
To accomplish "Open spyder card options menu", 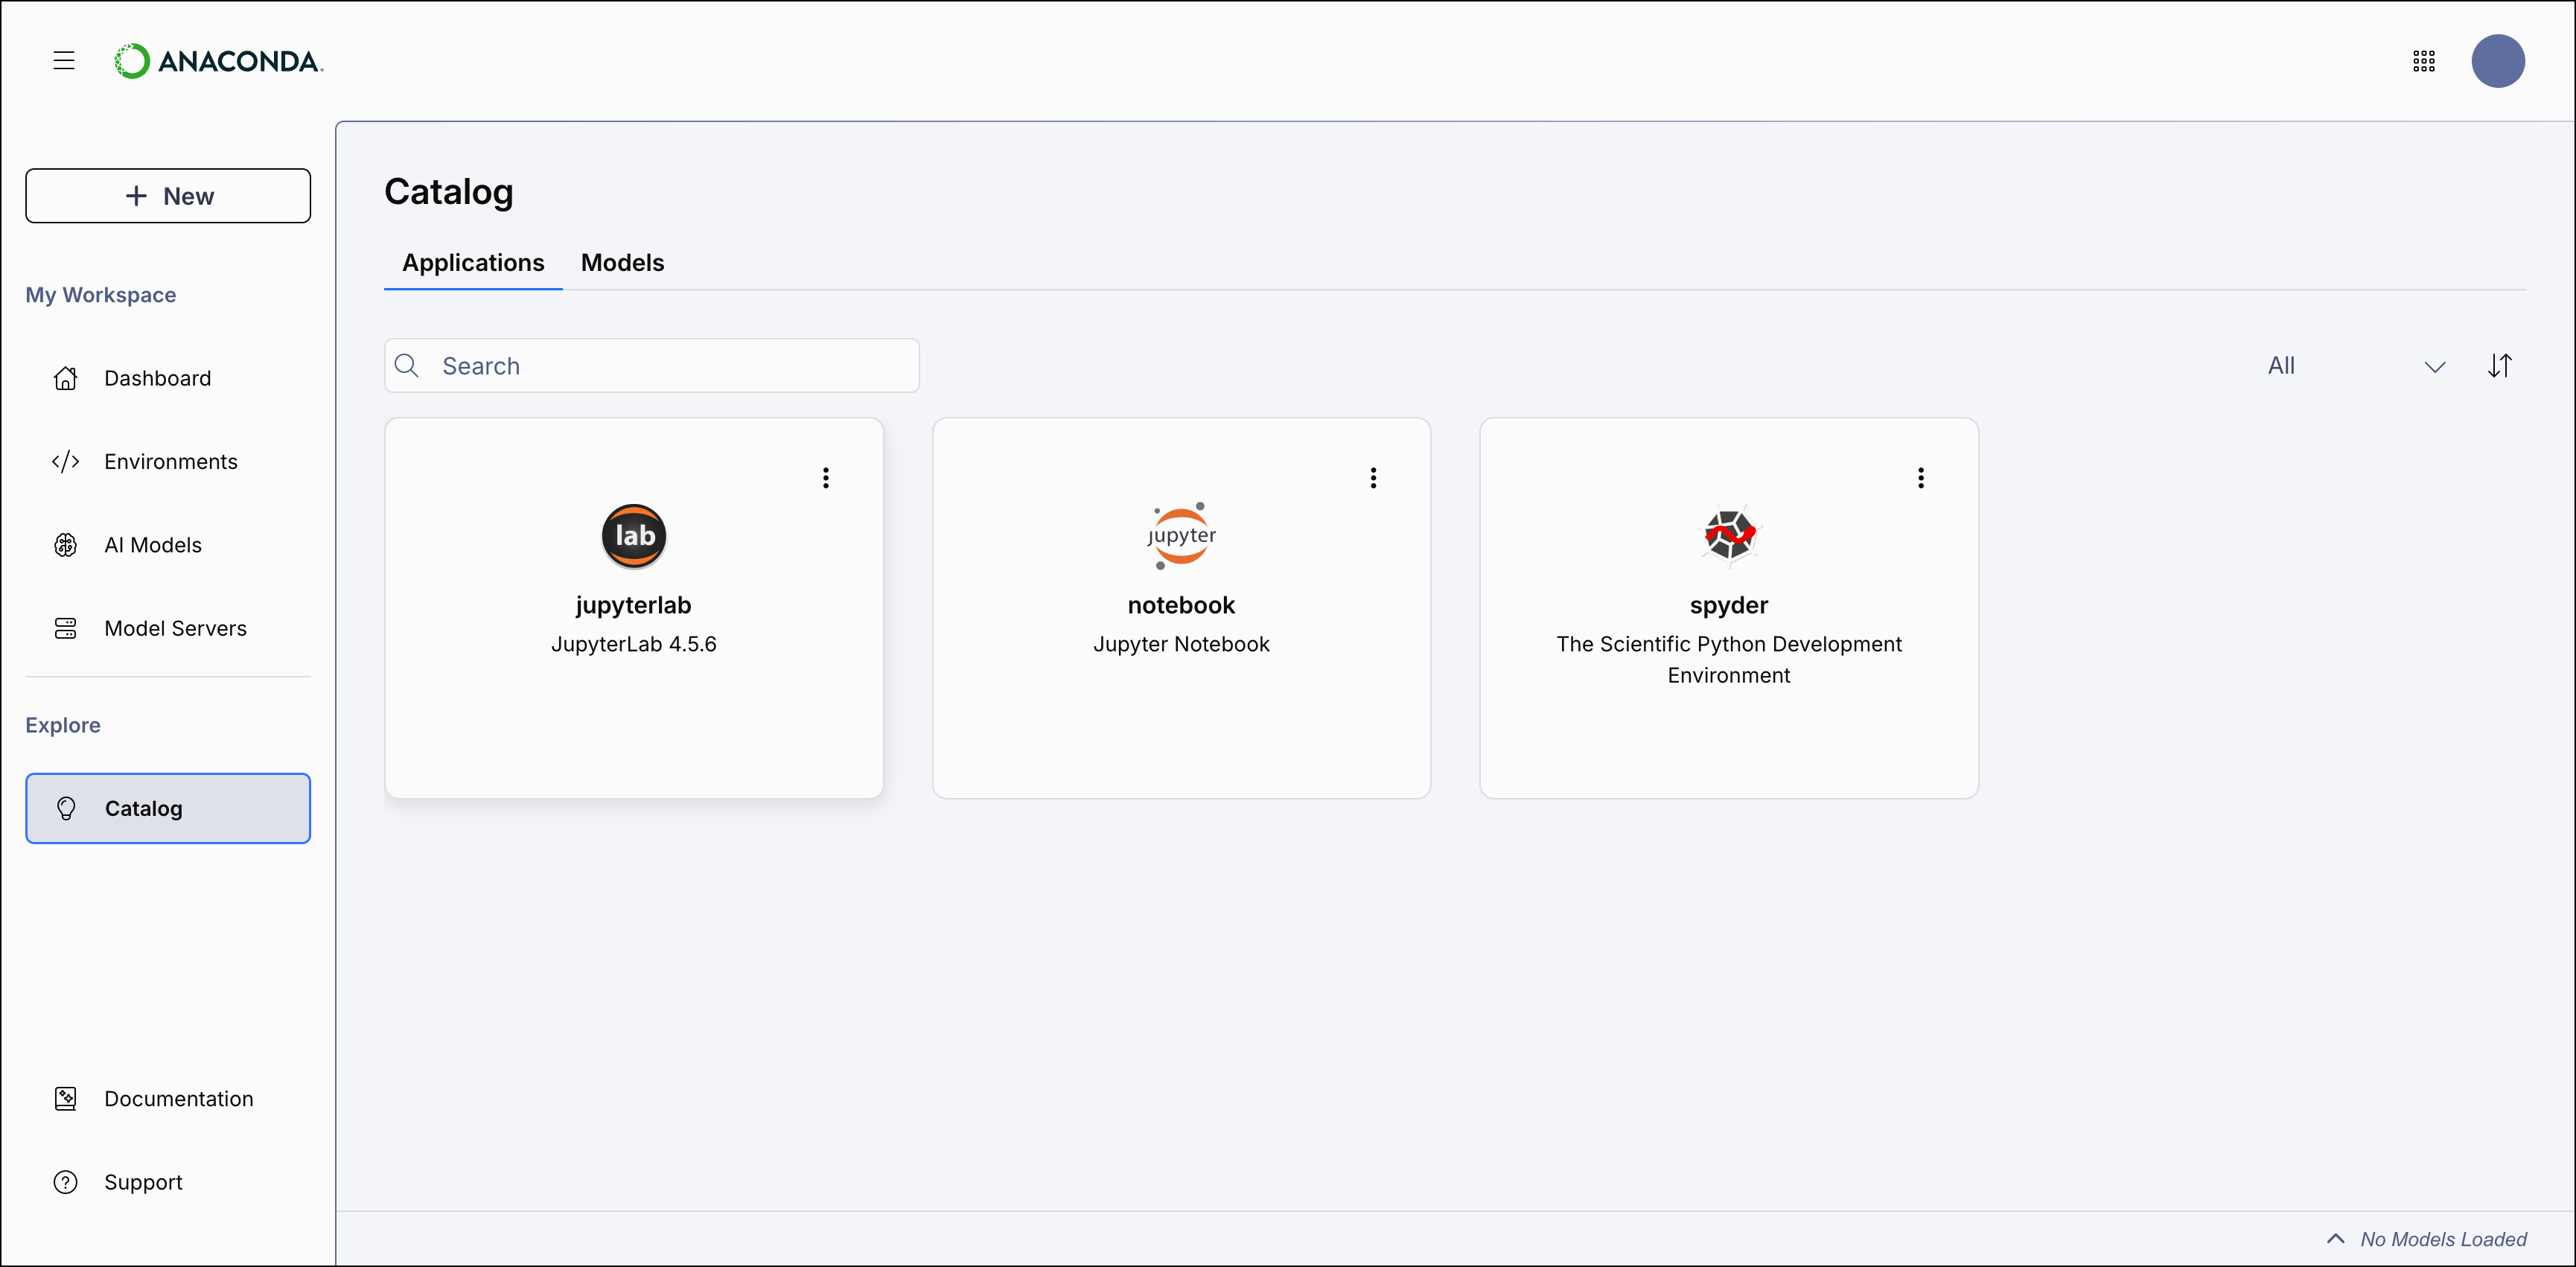I will pos(1920,478).
